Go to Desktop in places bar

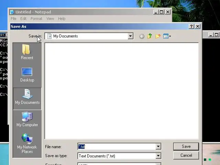pyautogui.click(x=27, y=75)
